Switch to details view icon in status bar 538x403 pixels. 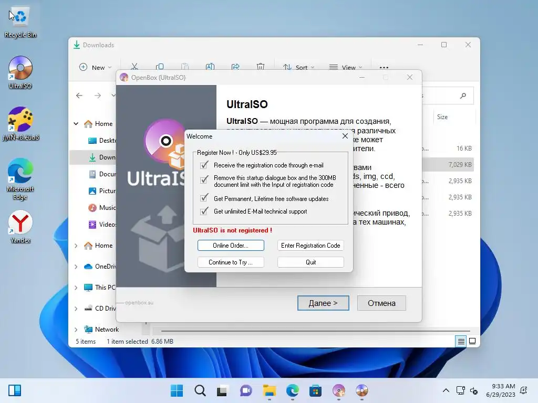click(x=461, y=341)
